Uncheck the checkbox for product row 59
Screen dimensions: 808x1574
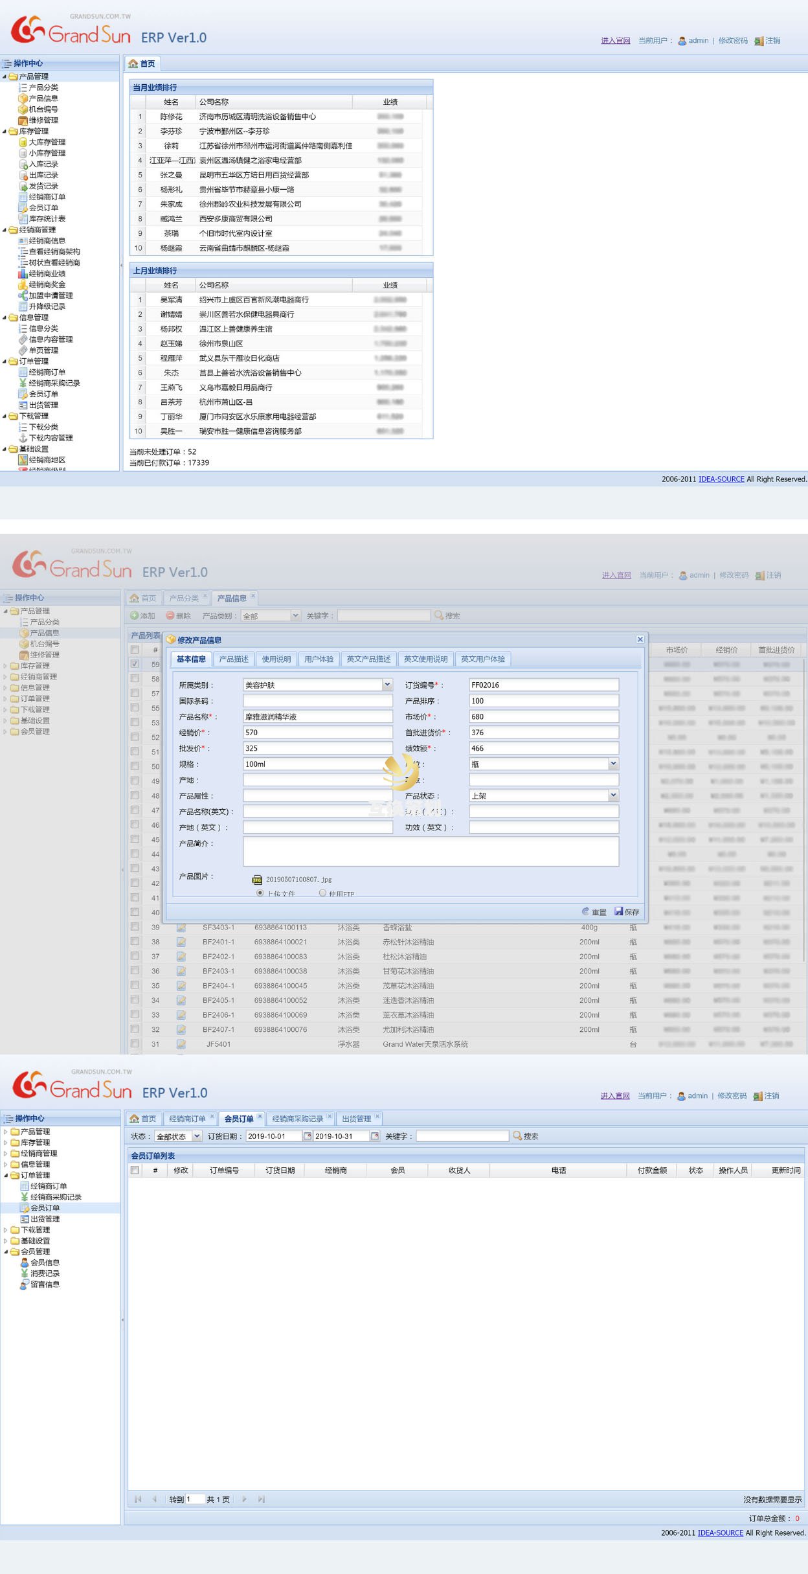pos(135,664)
